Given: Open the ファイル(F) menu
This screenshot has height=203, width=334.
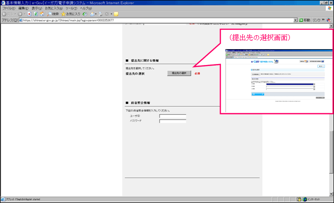Looking at the screenshot, I should [x=9, y=8].
